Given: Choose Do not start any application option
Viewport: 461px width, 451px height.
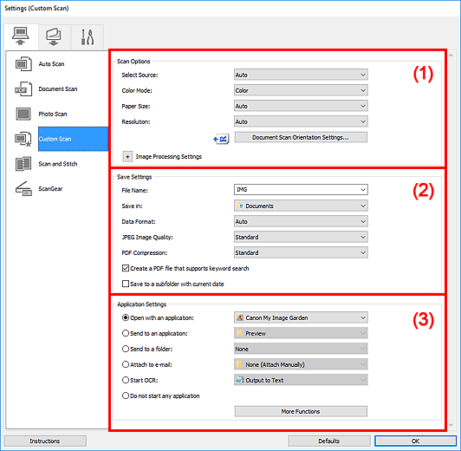Looking at the screenshot, I should [126, 395].
